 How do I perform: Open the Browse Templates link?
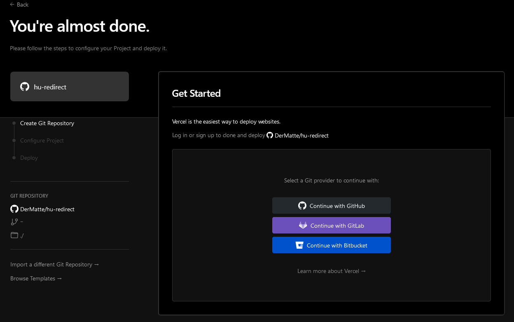tap(36, 278)
